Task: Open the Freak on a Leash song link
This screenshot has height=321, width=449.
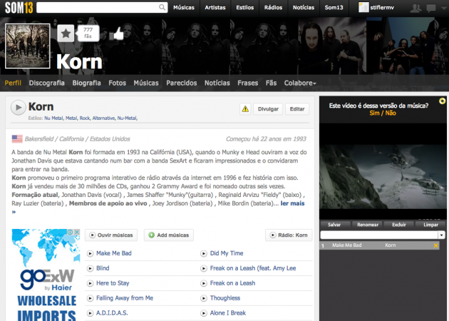Action: (x=232, y=283)
